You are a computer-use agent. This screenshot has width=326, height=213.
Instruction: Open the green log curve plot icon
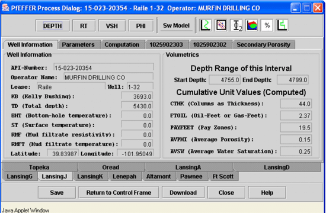pos(206,25)
